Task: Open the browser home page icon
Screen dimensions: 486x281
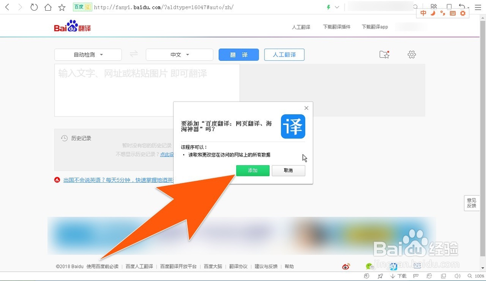Action: 48,7
